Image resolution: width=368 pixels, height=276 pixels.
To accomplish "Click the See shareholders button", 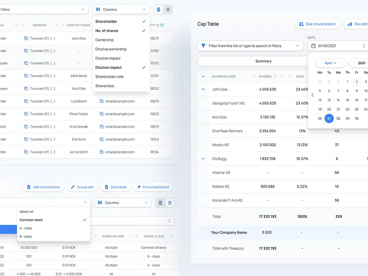I will [317, 24].
